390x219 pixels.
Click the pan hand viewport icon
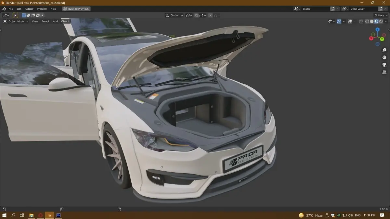[x=384, y=57]
